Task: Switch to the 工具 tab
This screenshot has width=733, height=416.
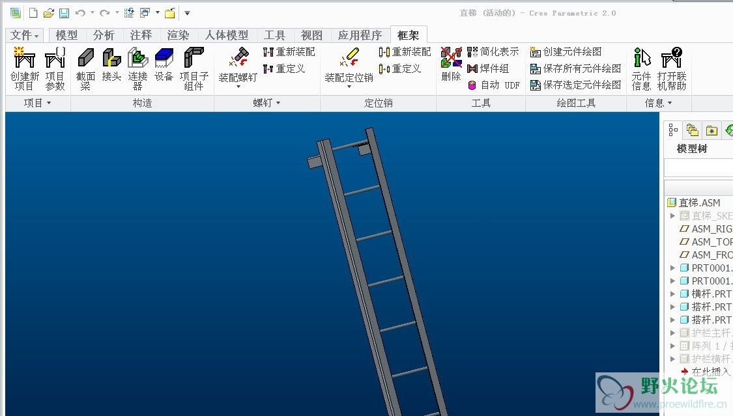Action: 274,35
